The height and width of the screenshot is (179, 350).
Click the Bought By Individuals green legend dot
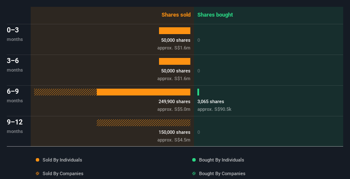coord(194,160)
